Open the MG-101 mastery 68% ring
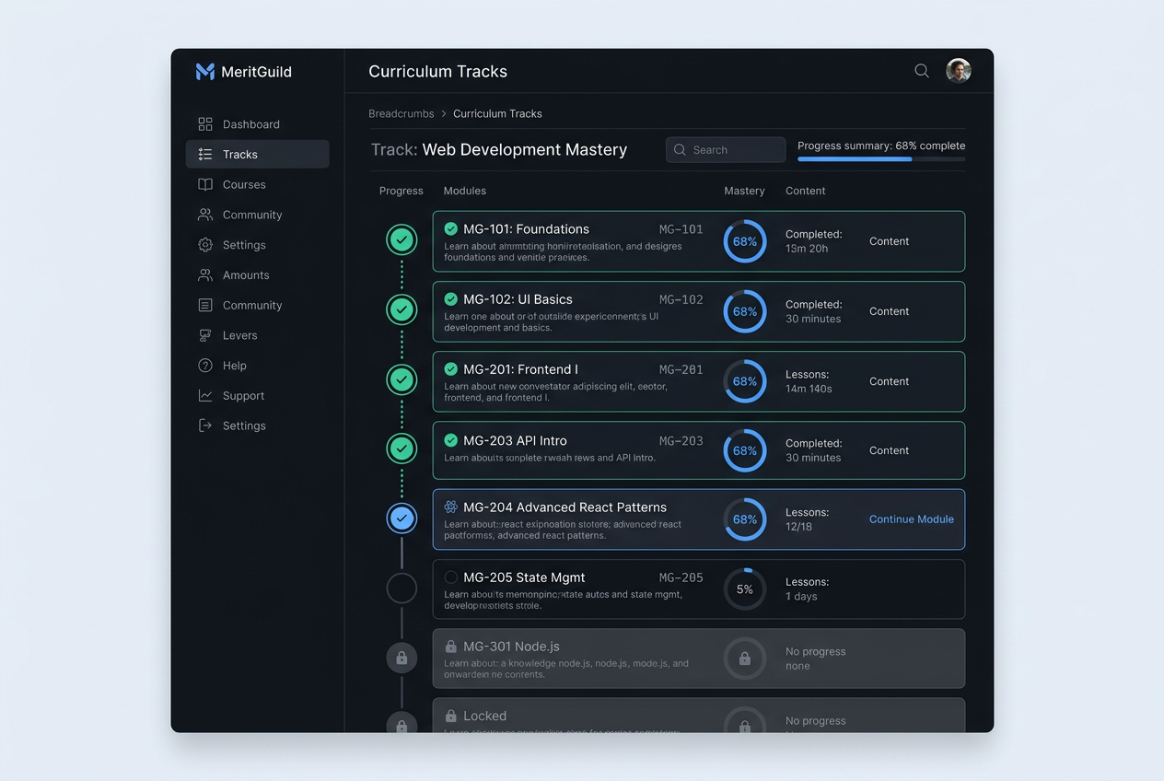Screen dimensions: 1164x781 point(745,241)
